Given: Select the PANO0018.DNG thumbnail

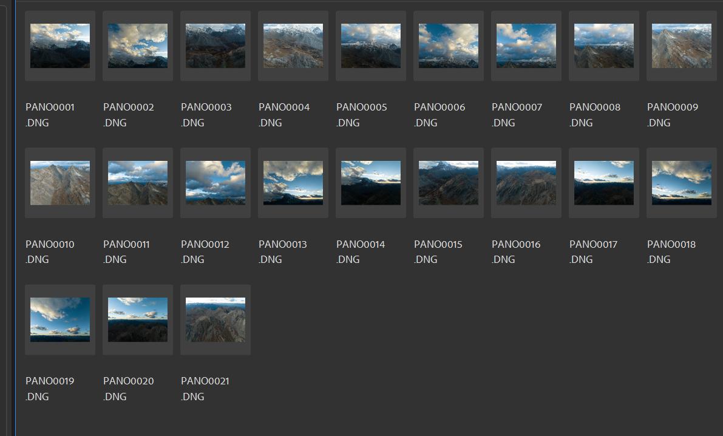Looking at the screenshot, I should pyautogui.click(x=682, y=183).
